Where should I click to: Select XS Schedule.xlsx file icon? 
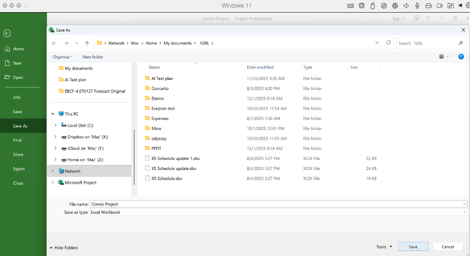click(x=147, y=178)
